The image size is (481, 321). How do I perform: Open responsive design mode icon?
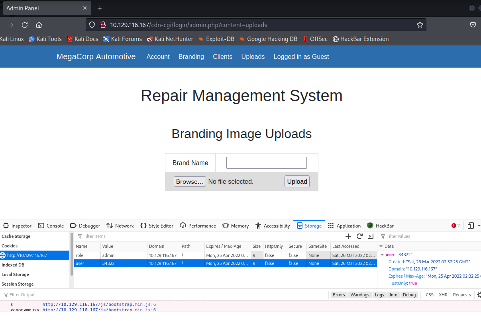tap(471, 226)
